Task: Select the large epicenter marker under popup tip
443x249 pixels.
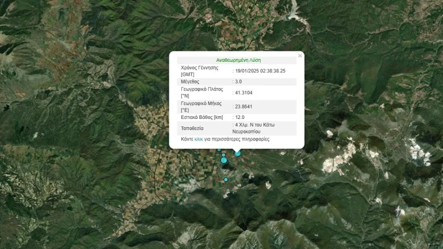Action: point(237,153)
